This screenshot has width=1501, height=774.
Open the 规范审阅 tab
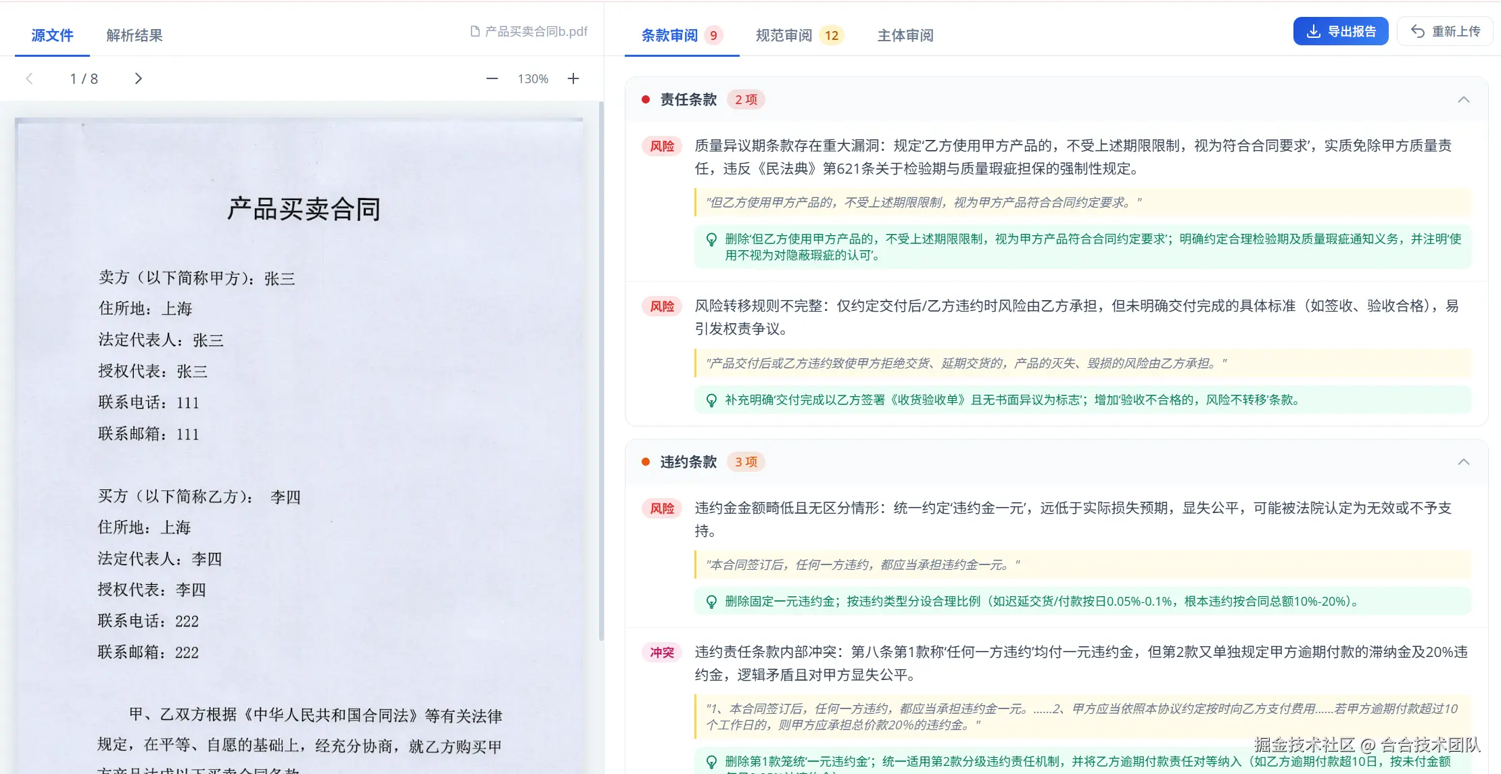(783, 36)
